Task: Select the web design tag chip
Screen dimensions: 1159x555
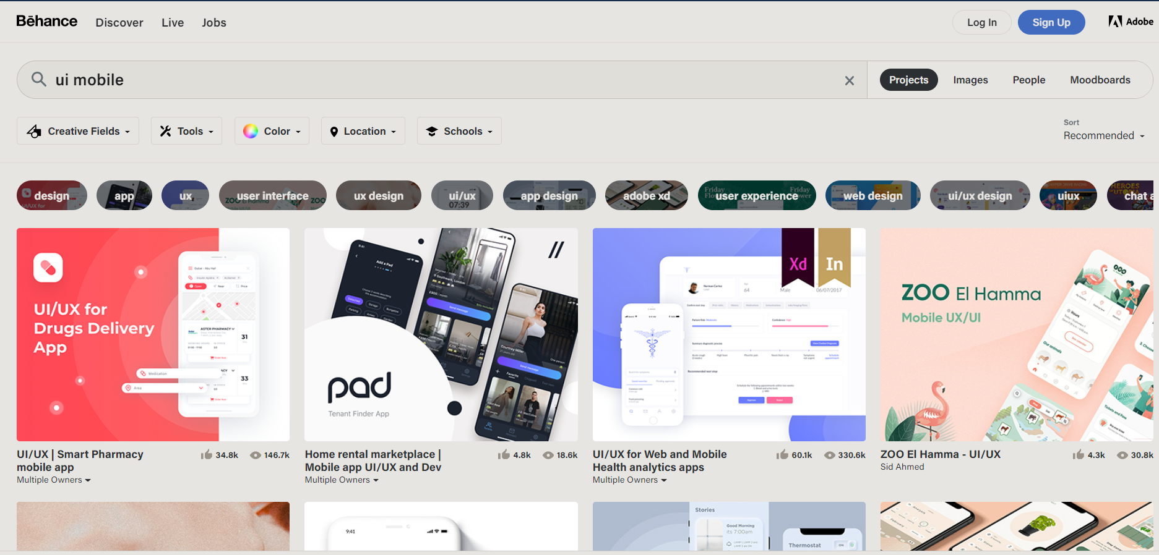Action: pyautogui.click(x=873, y=195)
